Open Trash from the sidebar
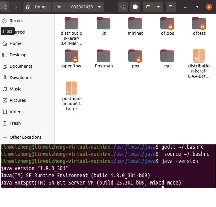Image resolution: width=216 pixels, height=207 pixels. coord(15,123)
